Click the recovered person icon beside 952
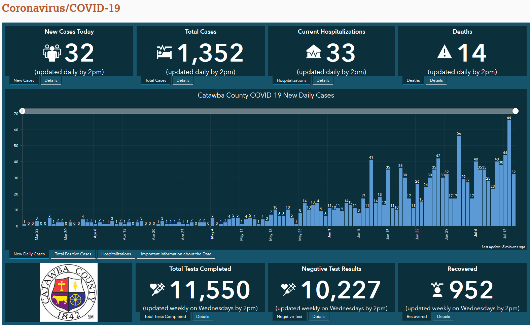Screen dimensions: 530x325 click(x=437, y=289)
